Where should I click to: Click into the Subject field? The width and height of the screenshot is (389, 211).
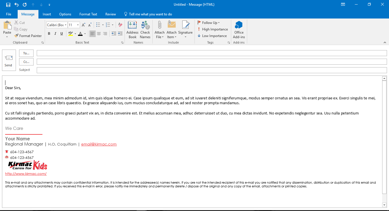pos(212,70)
